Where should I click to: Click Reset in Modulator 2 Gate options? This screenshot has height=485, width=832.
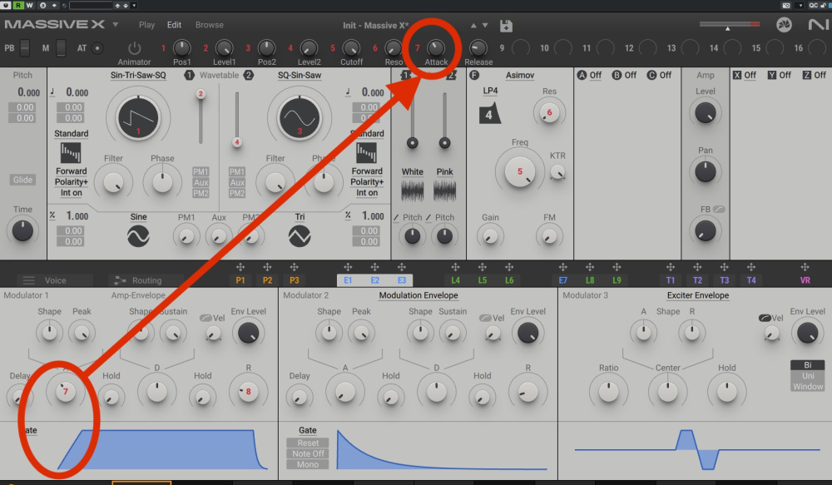308,443
